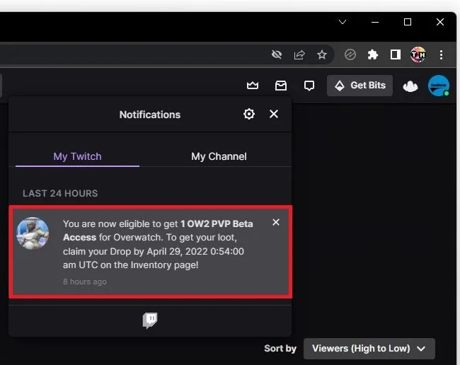
Task: Open Chrome profile avatar TH
Action: pyautogui.click(x=418, y=54)
